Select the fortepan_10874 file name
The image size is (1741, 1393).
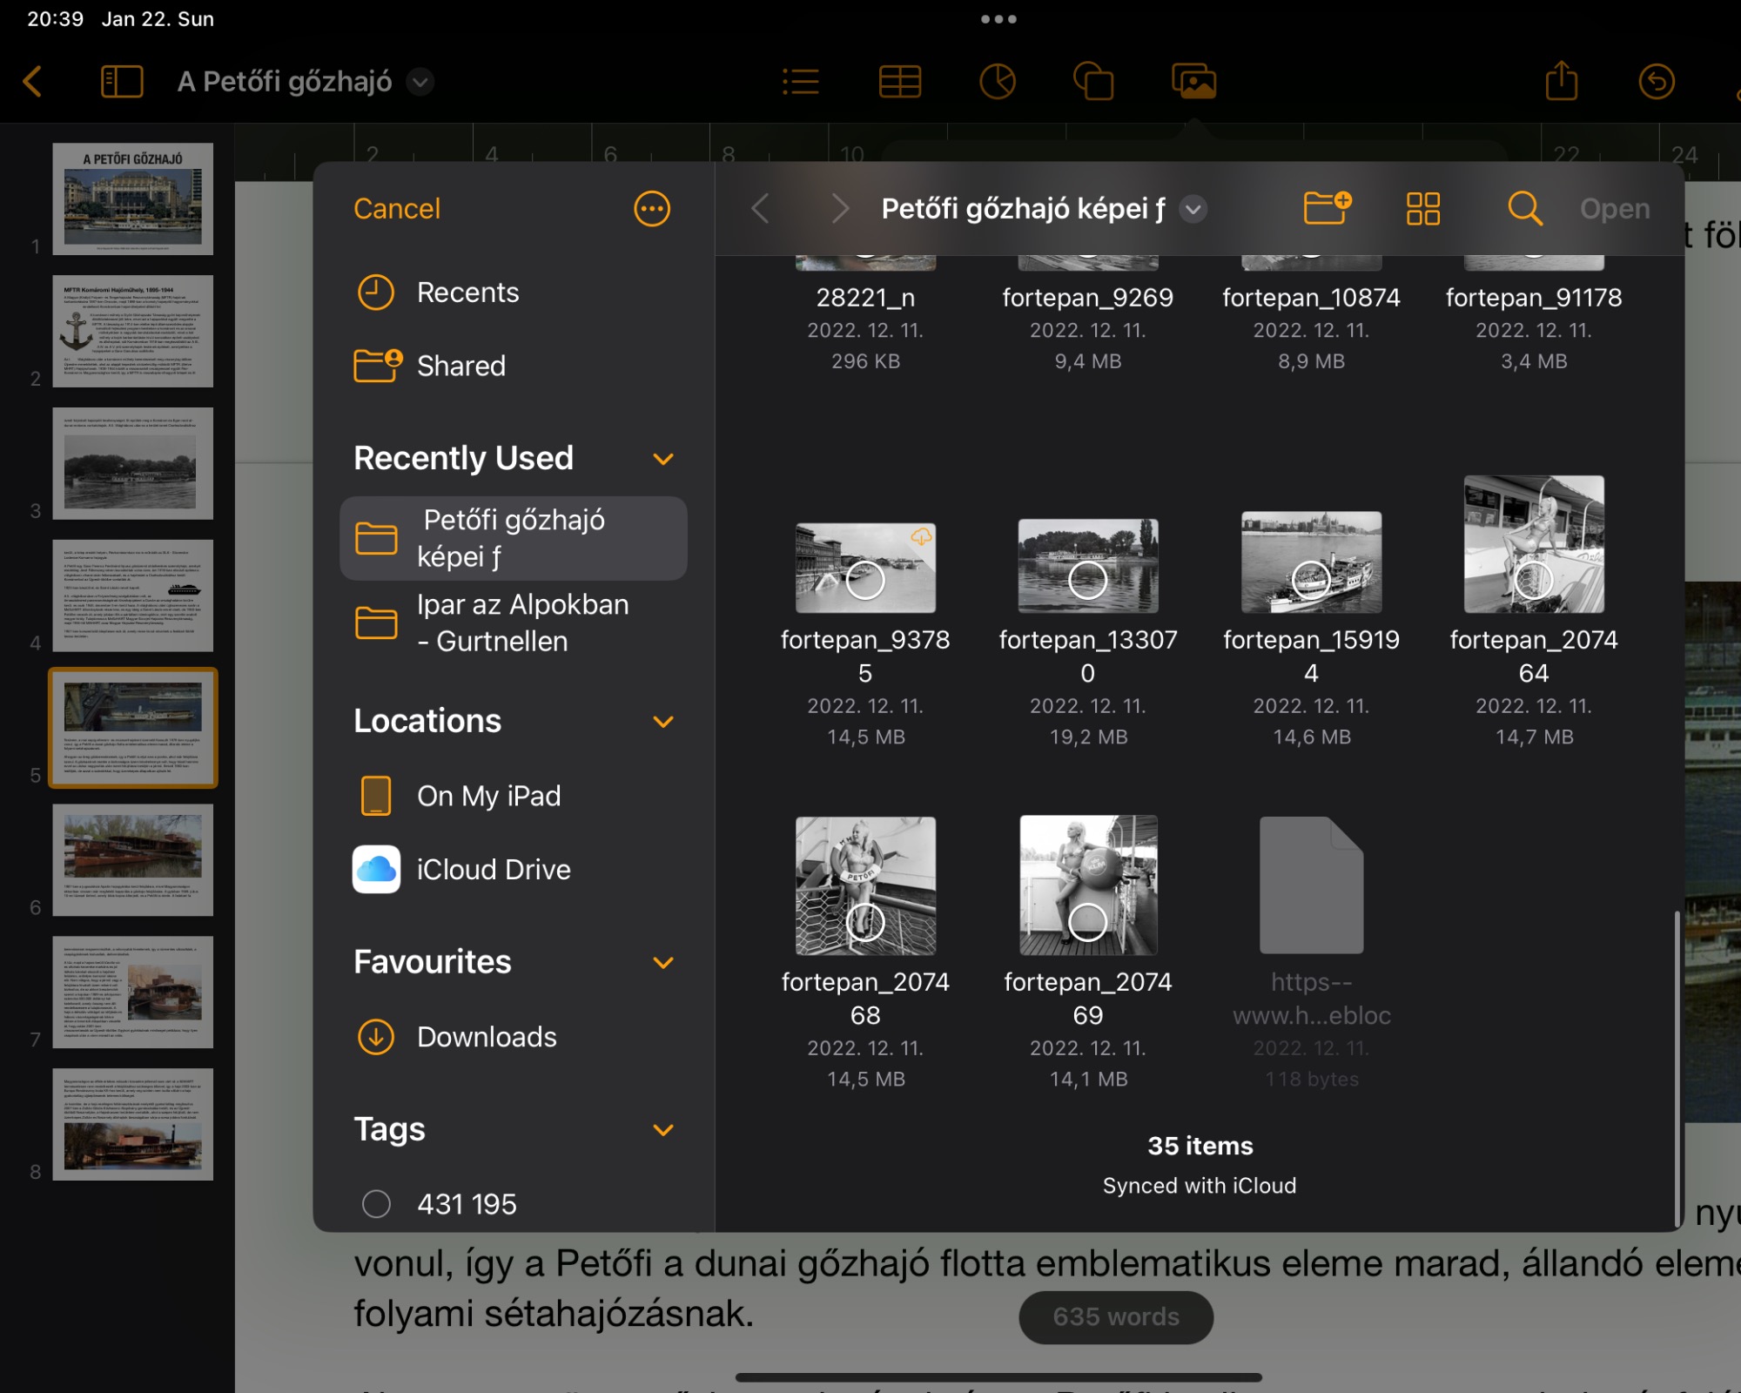[1311, 298]
